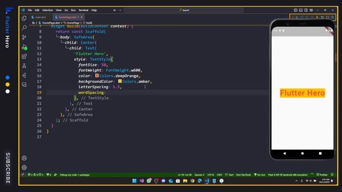
Task: Click the Prettier status bar item
Action: coord(322,174)
